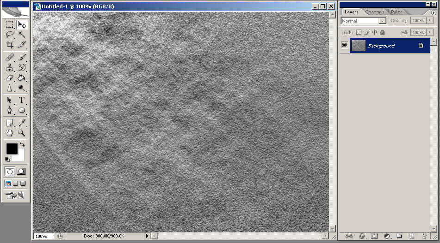This screenshot has height=243, width=440.
Task: Open the Layers tab
Action: 351,12
